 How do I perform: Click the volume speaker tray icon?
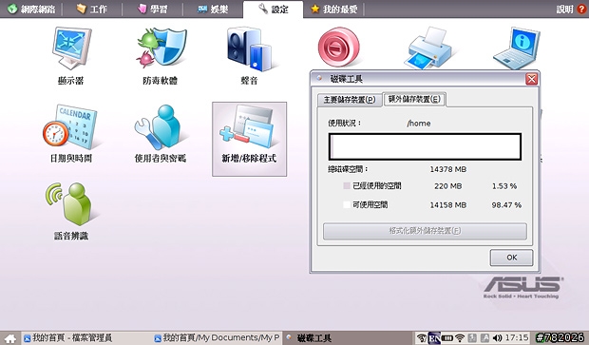tap(497, 337)
